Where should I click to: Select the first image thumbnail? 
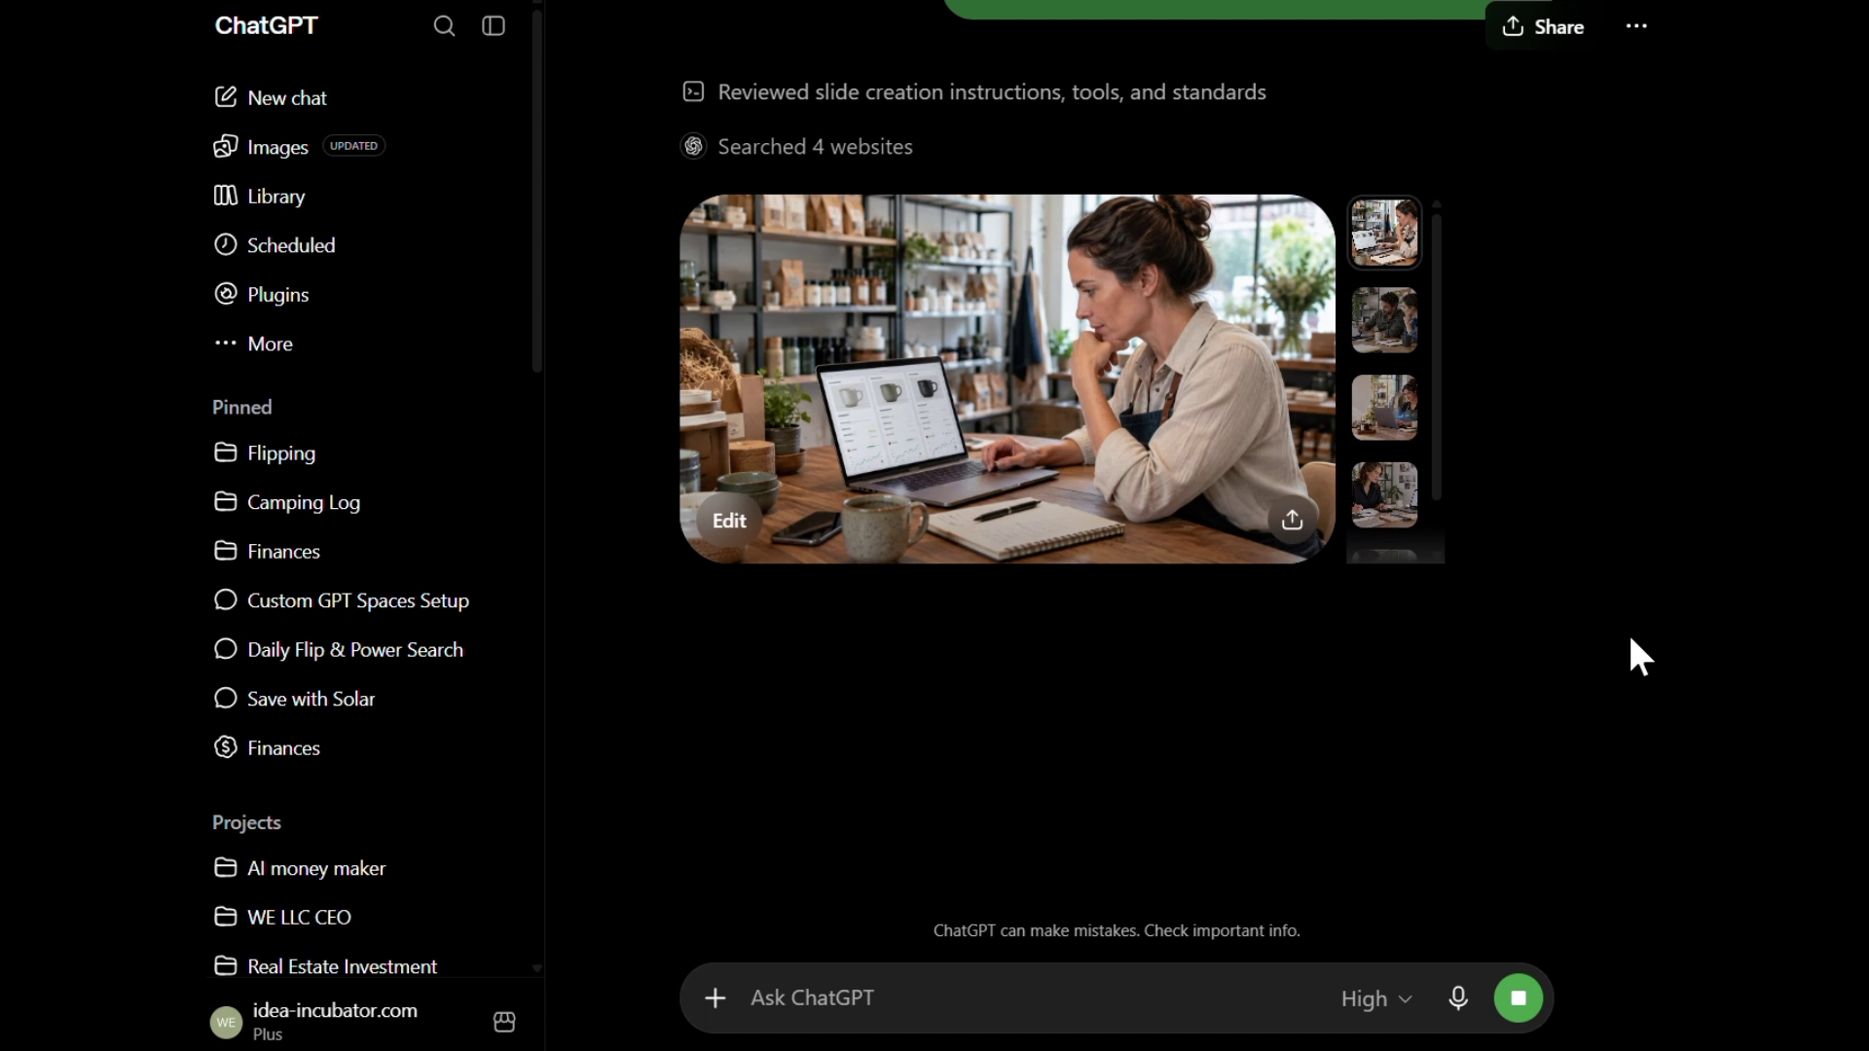1384,233
